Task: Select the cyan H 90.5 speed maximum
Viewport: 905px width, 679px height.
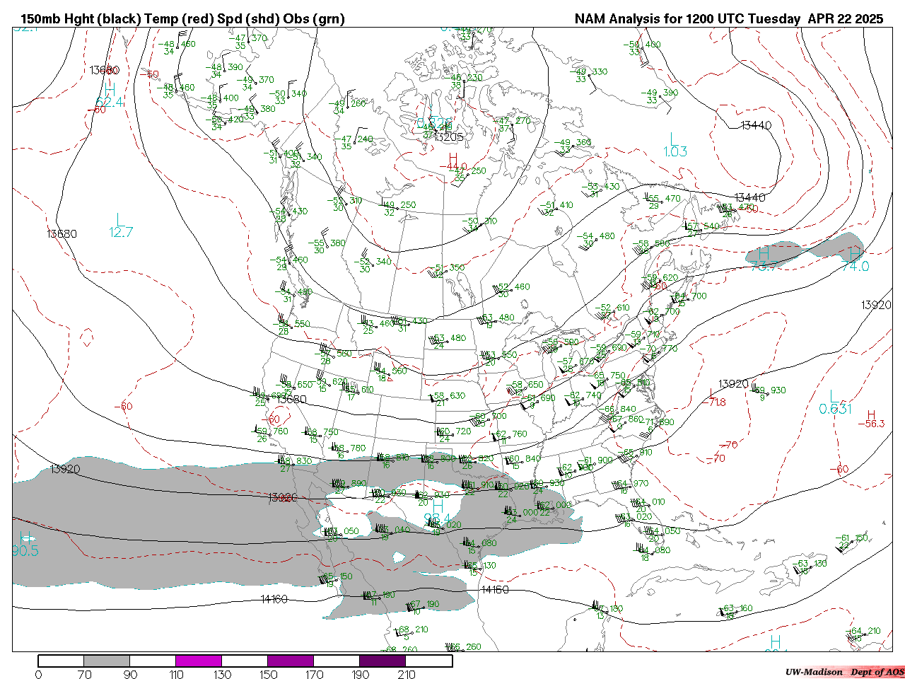Action: (25, 544)
